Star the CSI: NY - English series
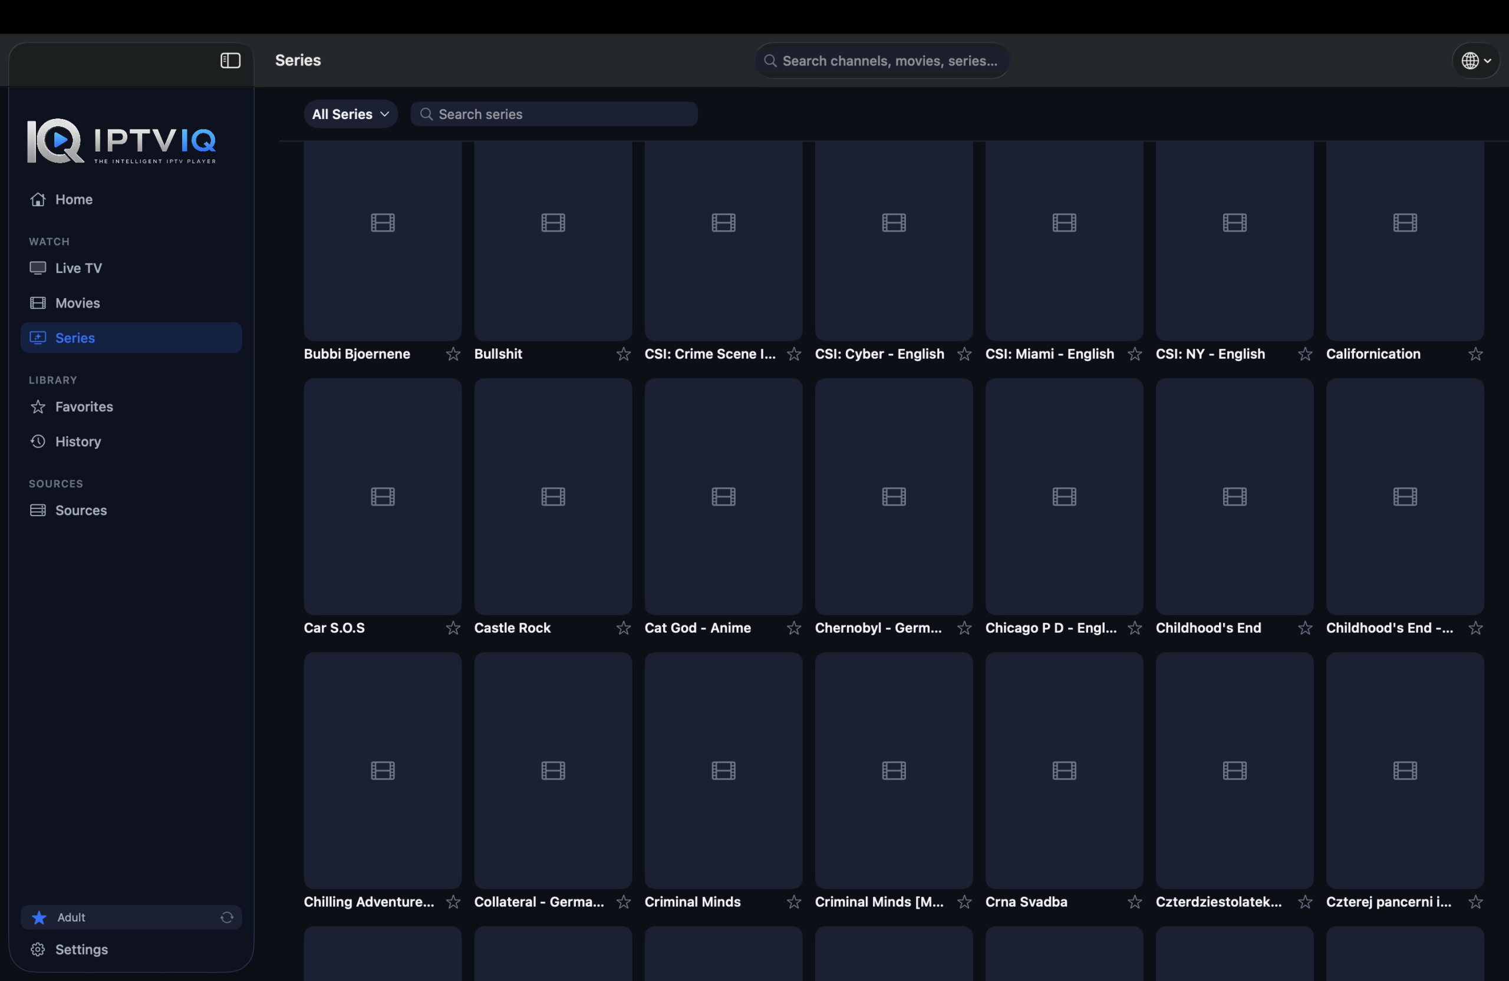 1305,354
